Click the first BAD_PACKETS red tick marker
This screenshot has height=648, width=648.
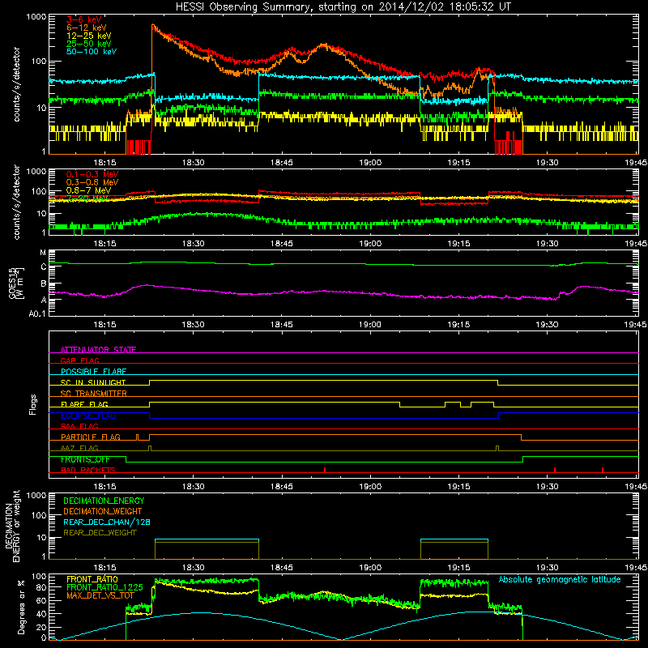(x=325, y=470)
